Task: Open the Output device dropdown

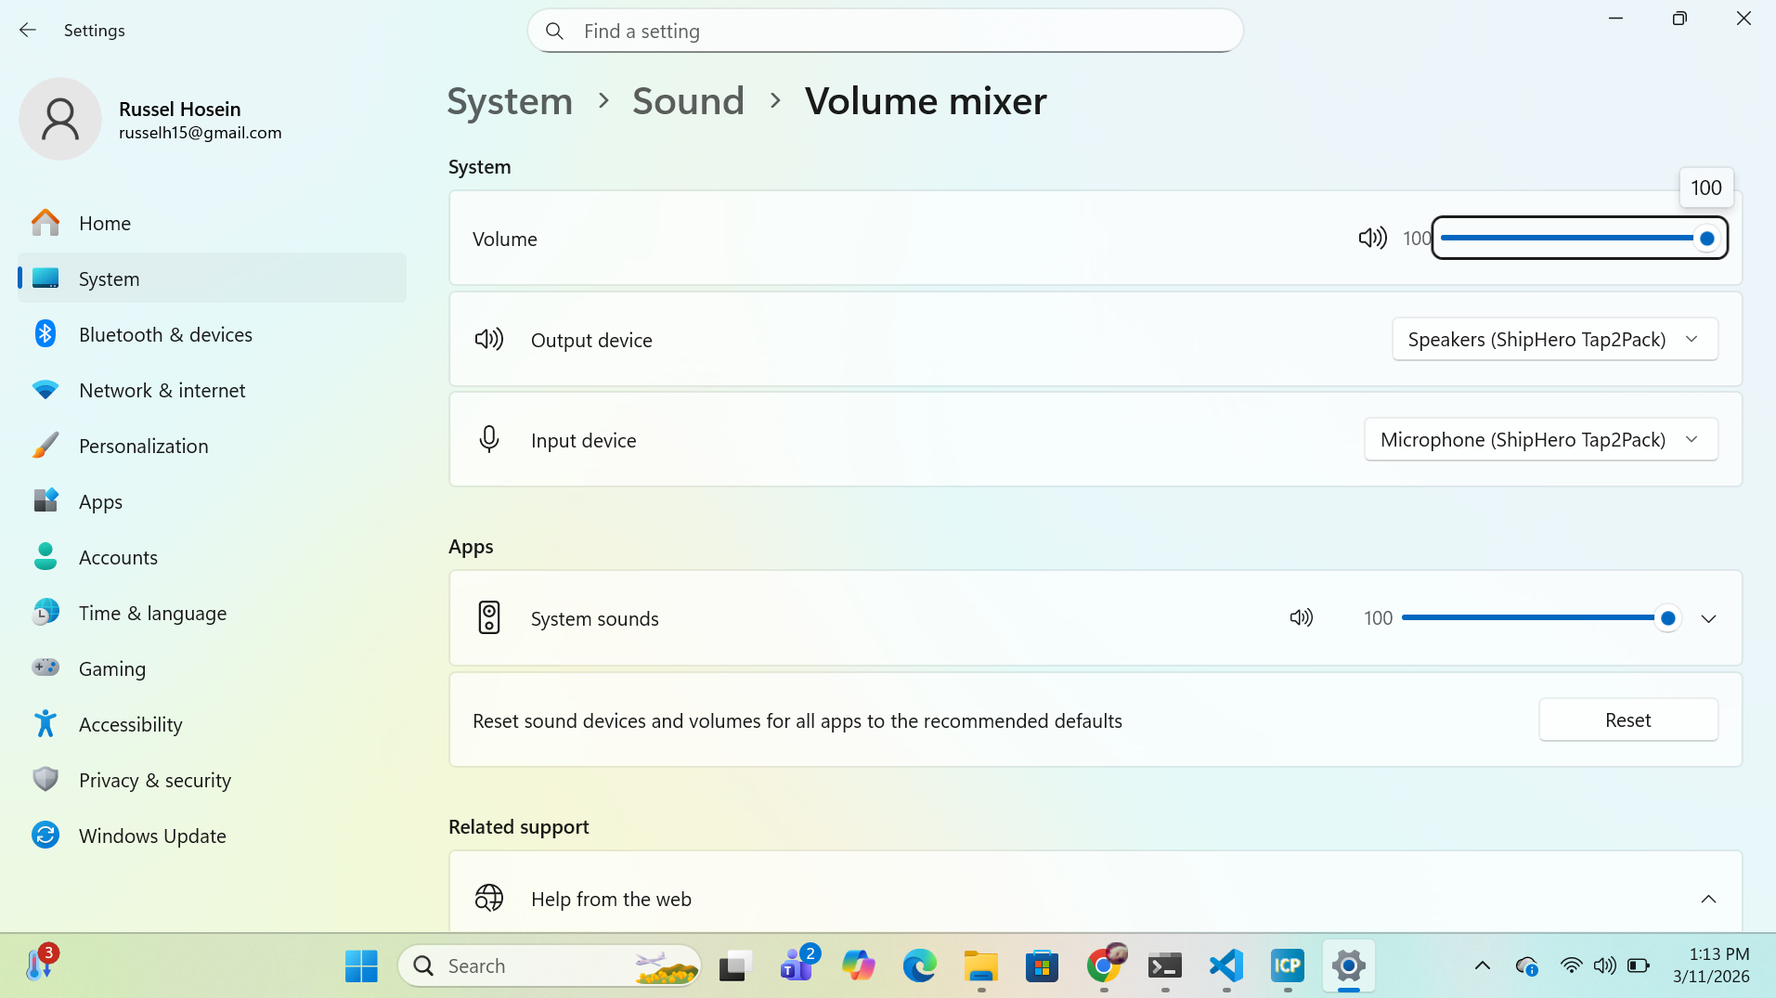Action: pos(1554,340)
